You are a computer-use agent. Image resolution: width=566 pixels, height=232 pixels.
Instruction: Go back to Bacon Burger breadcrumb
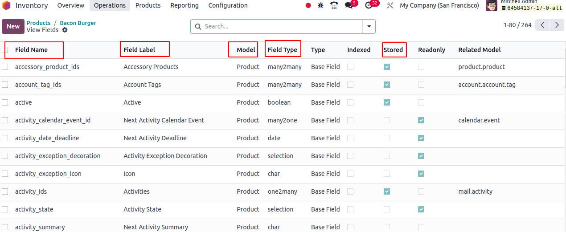coord(78,23)
